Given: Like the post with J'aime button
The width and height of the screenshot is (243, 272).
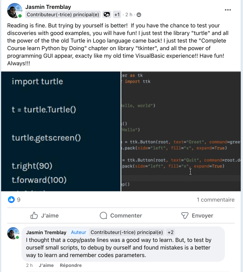Looking at the screenshot, I should pyautogui.click(x=45, y=215).
